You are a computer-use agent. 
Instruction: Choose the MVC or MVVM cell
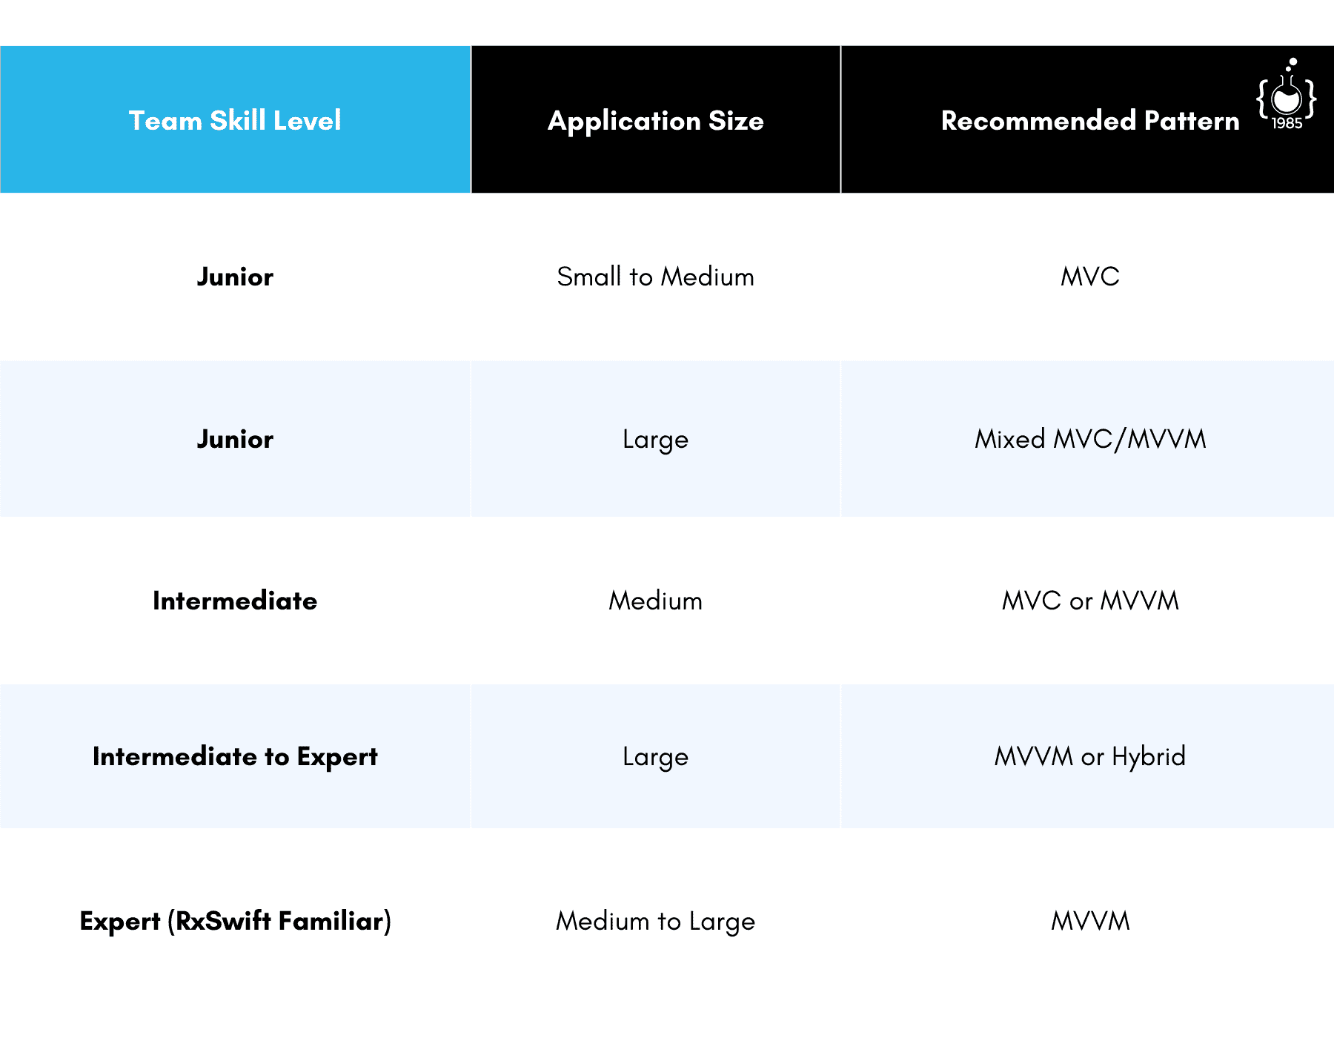click(1090, 601)
